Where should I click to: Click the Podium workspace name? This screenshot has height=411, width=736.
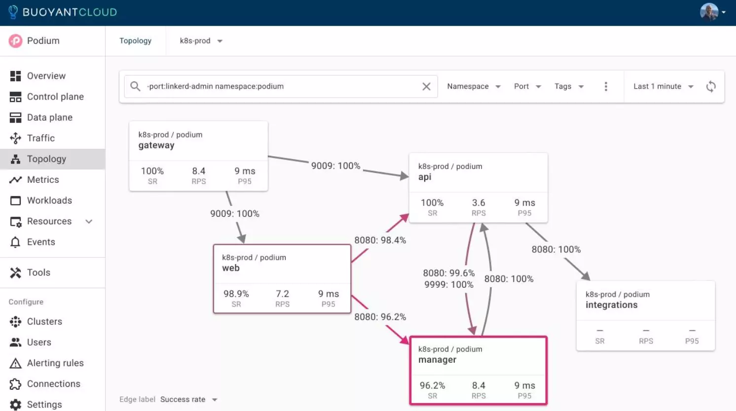coord(43,41)
